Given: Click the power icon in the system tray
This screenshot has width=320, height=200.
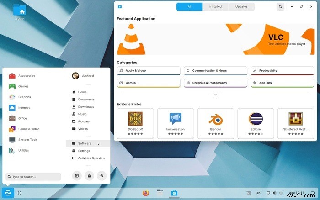Looking at the screenshot, I should coord(281,193).
